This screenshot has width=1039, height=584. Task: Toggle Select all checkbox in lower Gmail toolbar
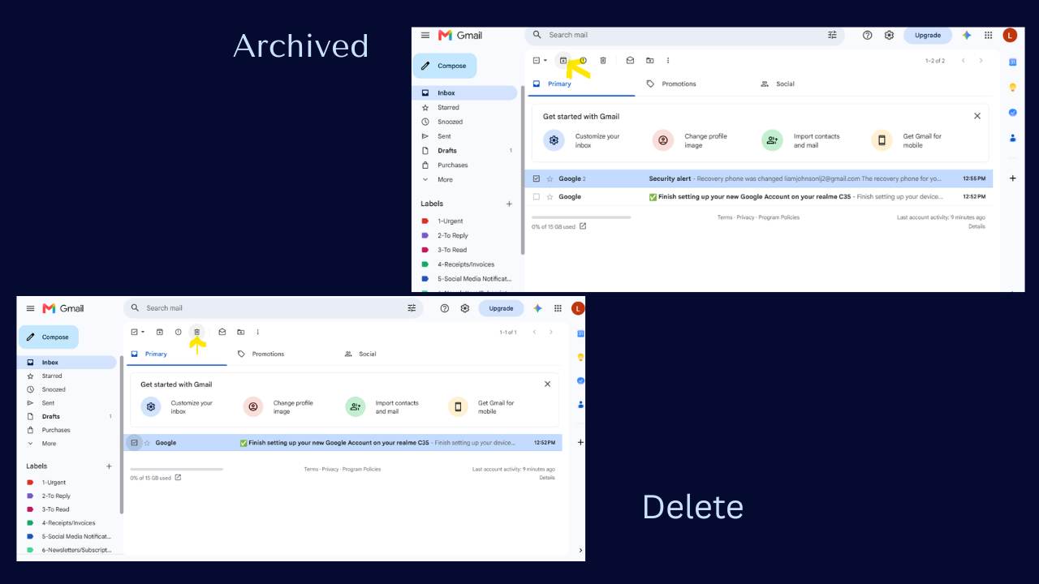click(135, 332)
